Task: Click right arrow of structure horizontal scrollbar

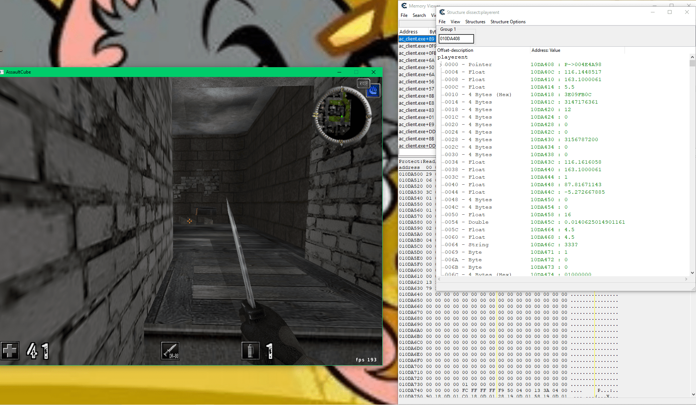Action: 686,279
